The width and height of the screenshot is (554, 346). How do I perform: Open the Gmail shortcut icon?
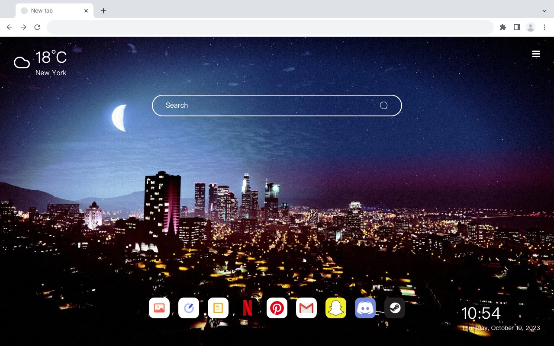coord(306,308)
